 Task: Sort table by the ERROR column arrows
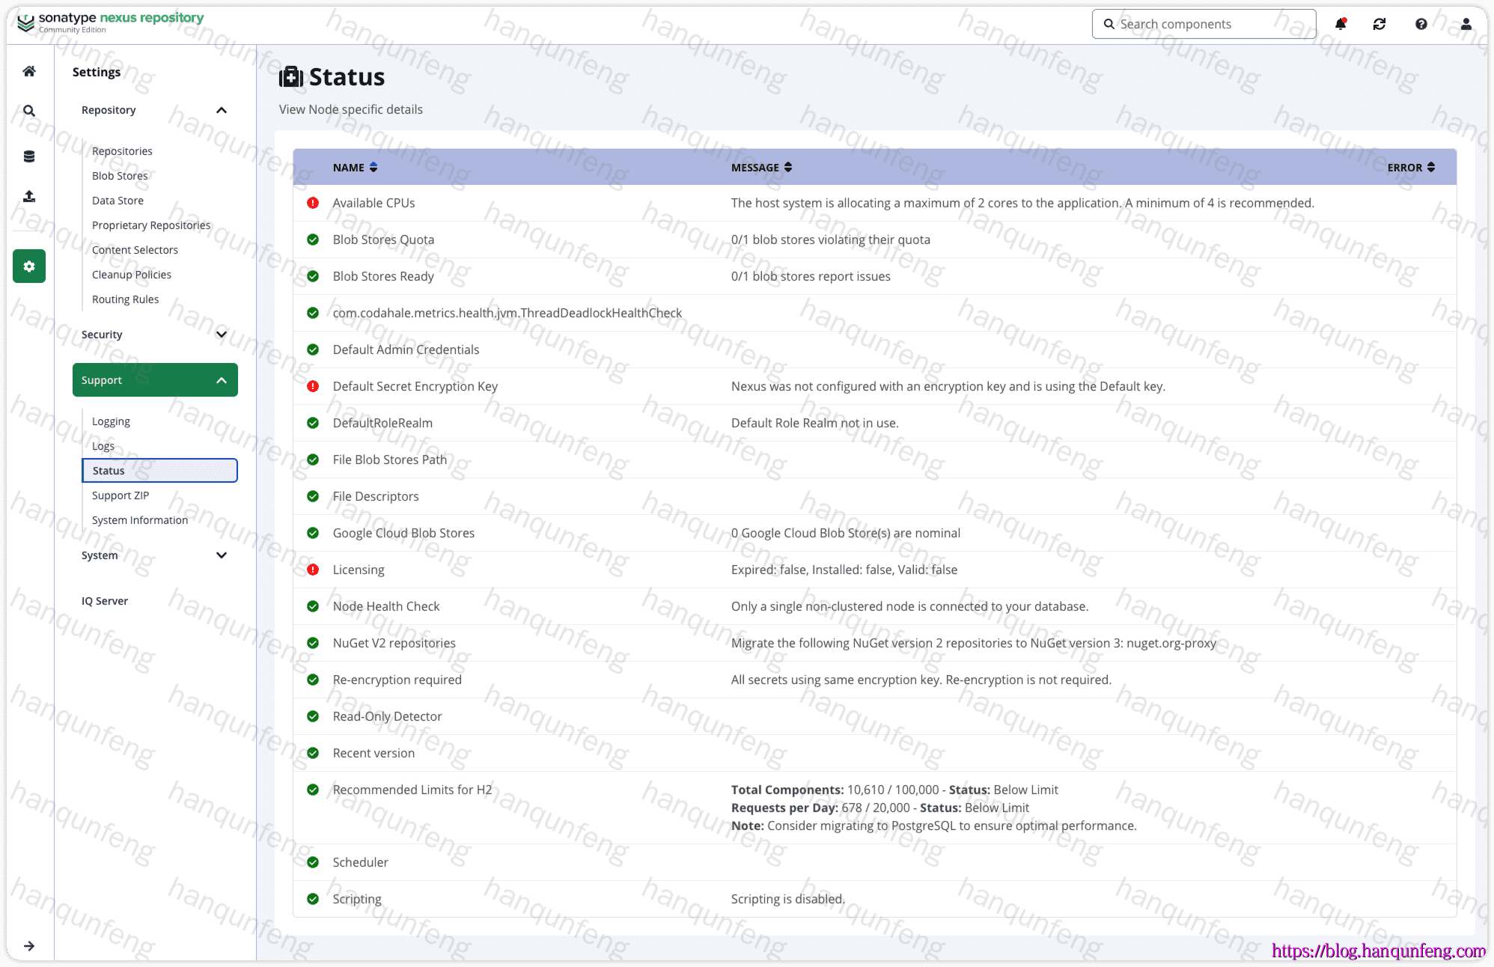[x=1431, y=168]
